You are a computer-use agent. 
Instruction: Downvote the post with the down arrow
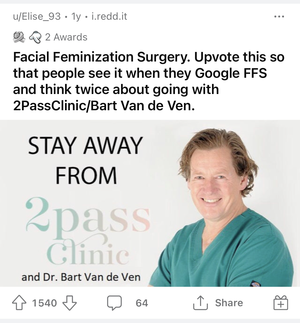click(x=69, y=303)
